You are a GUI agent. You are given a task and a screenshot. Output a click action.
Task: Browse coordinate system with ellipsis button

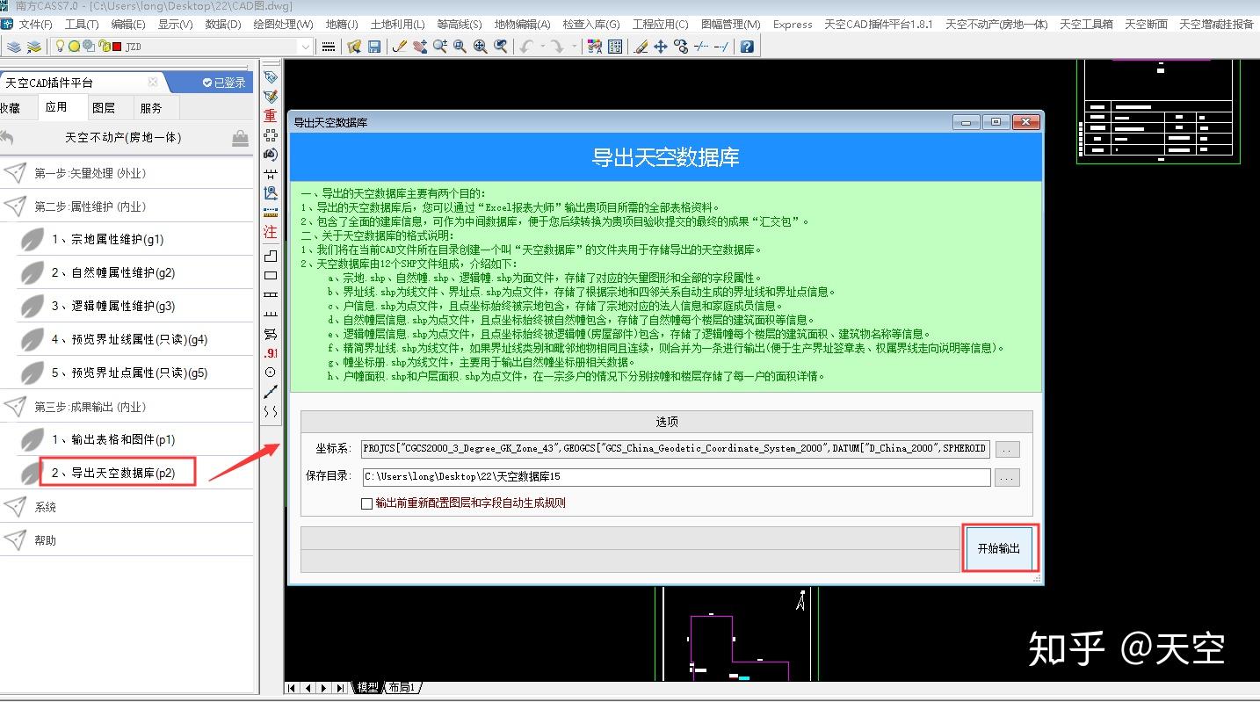click(x=1007, y=449)
